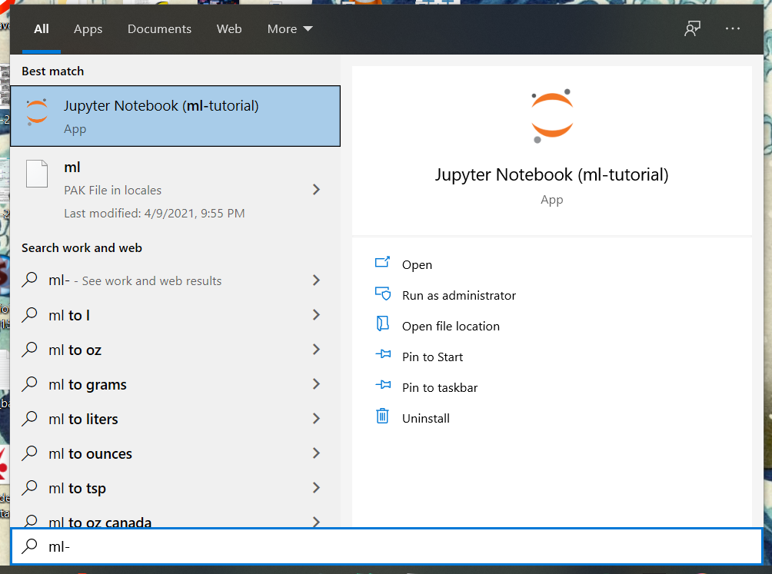The image size is (772, 574).
Task: Click the large Jupyter logo in details pane
Action: point(552,116)
